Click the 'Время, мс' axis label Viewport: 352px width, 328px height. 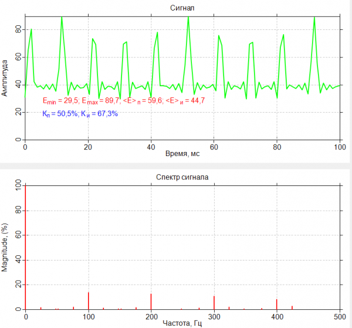pyautogui.click(x=182, y=154)
